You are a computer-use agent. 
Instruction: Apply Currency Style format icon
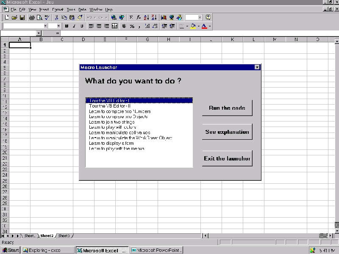coord(124,26)
